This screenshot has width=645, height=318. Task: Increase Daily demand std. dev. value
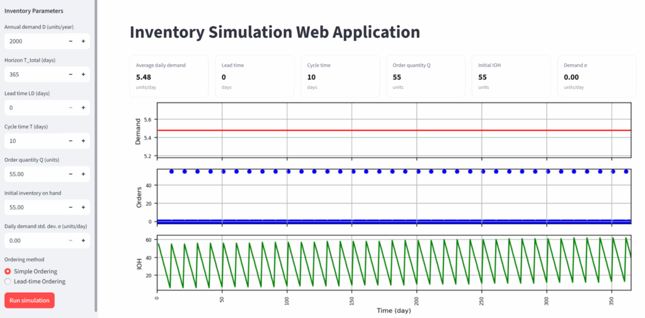(83, 241)
